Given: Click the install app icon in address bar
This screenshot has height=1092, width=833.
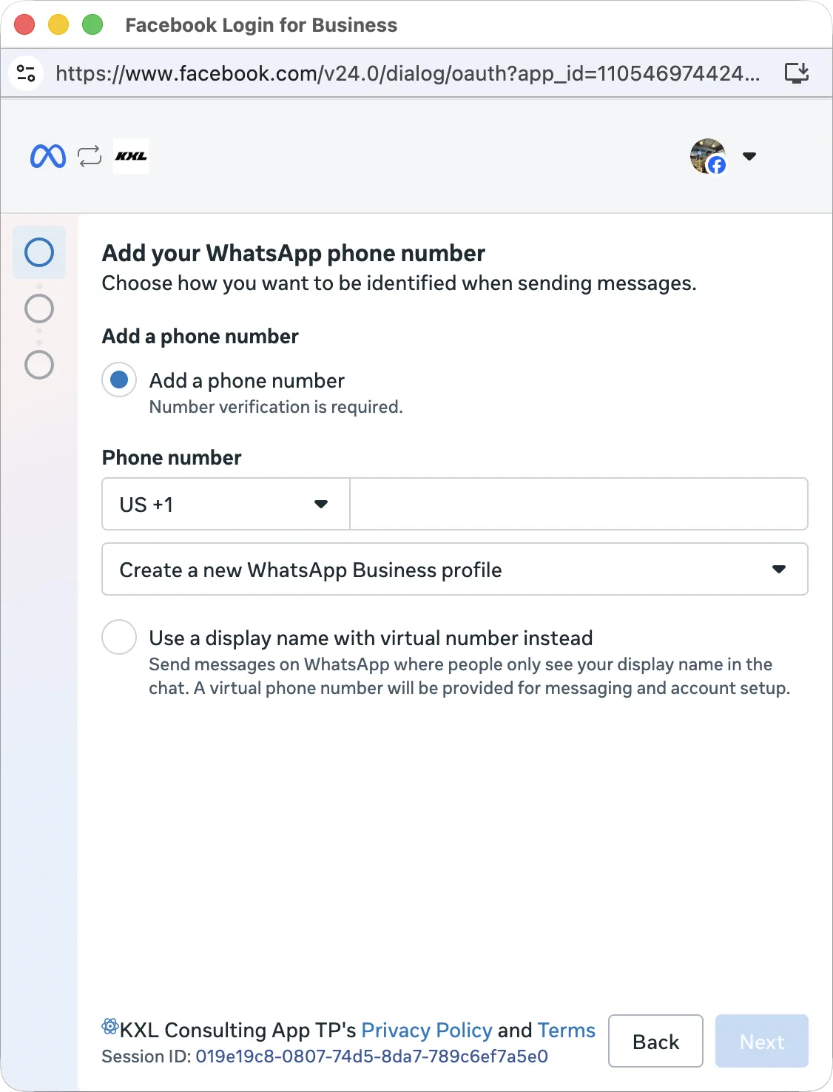Looking at the screenshot, I should 797,73.
